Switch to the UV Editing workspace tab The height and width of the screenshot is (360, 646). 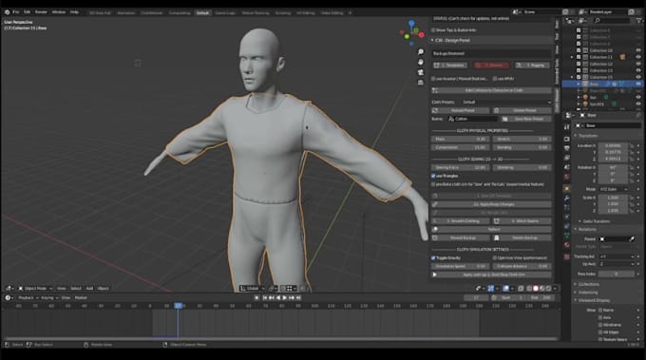305,12
